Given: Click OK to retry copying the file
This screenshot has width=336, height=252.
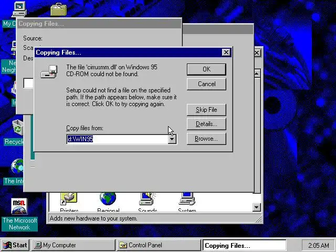Looking at the screenshot, I should (x=206, y=69).
